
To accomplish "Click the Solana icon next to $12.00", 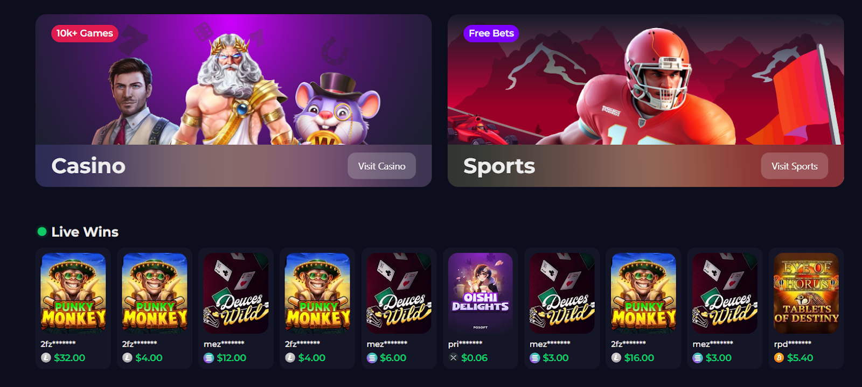I will 208,357.
